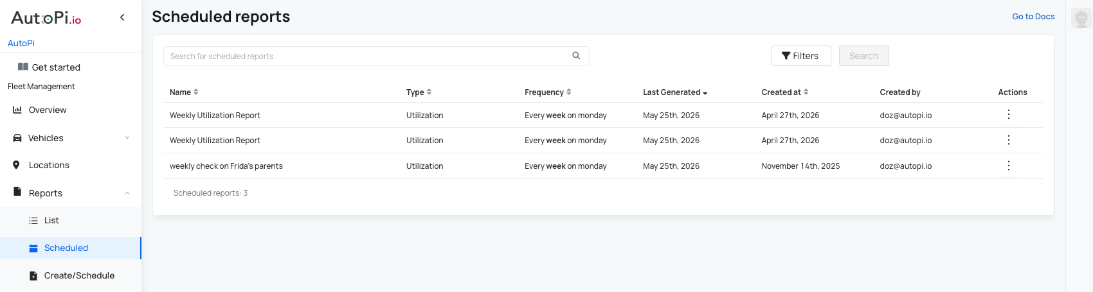Click the Create/Schedule file icon

click(33, 276)
